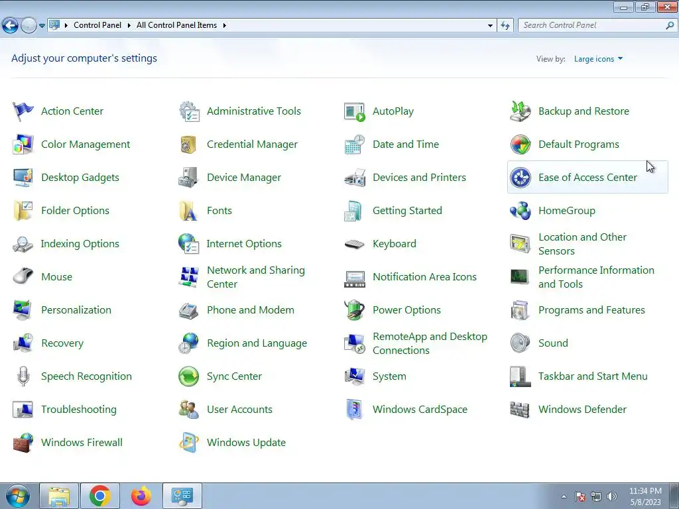Open the Action Center flag icon
This screenshot has width=679, height=509.
(x=23, y=111)
